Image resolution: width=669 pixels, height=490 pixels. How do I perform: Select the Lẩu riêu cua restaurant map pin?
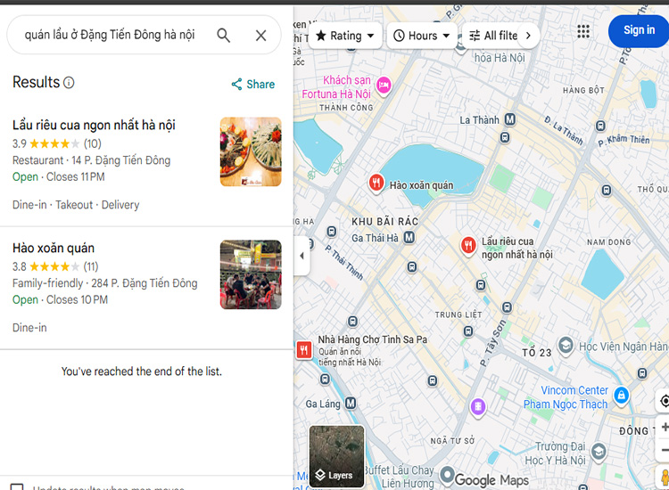pyautogui.click(x=468, y=245)
